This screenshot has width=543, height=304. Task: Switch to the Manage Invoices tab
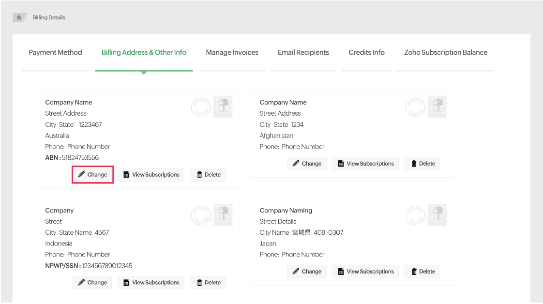(232, 52)
